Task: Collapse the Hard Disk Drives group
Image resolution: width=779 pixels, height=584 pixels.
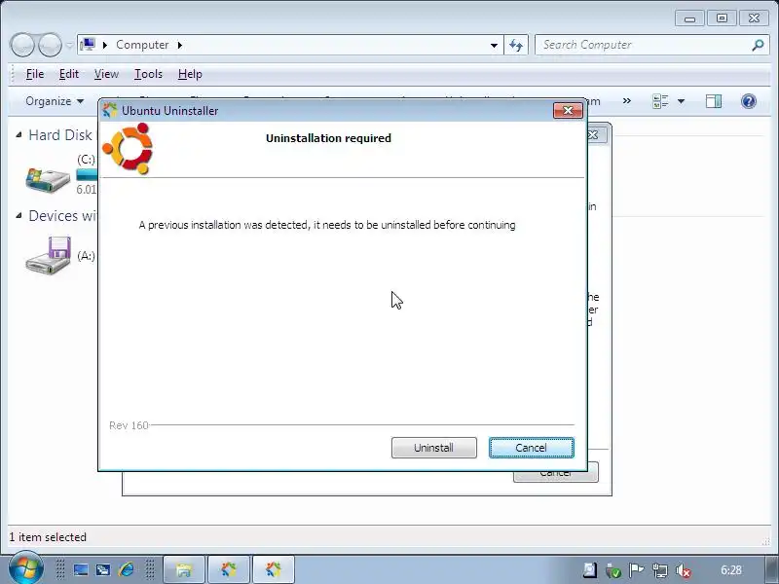Action: (19, 134)
